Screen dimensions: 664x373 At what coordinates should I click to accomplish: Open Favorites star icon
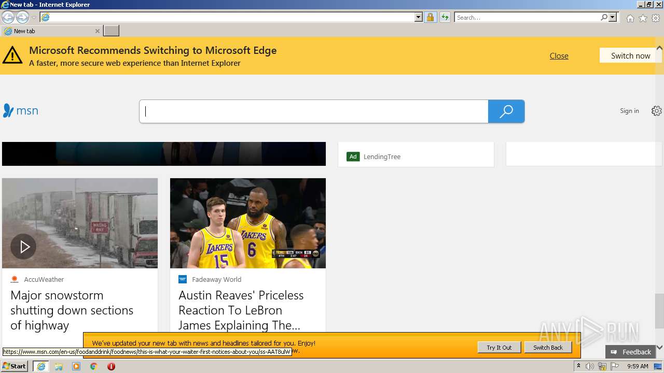(643, 18)
